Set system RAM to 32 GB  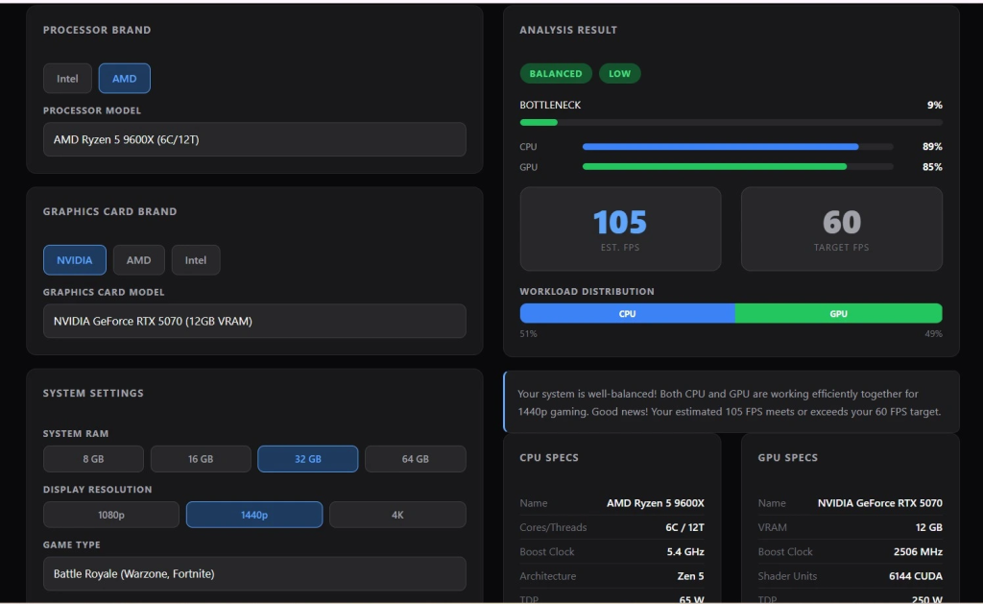tap(308, 458)
